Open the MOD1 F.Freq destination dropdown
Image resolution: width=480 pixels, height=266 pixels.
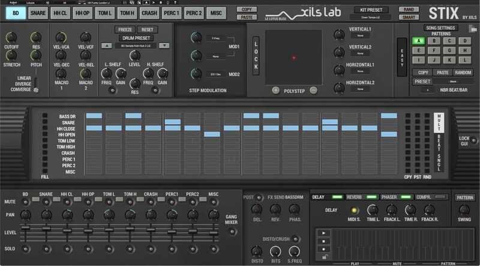(x=214, y=38)
